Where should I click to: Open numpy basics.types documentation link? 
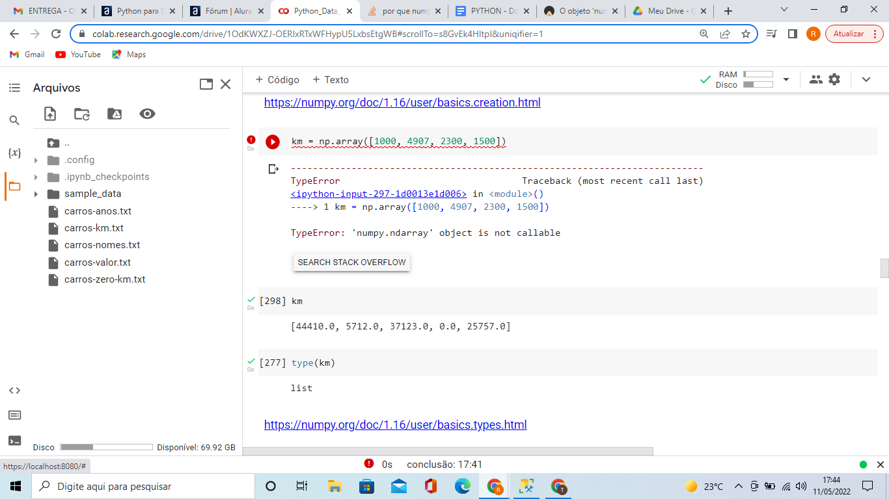[x=395, y=425]
